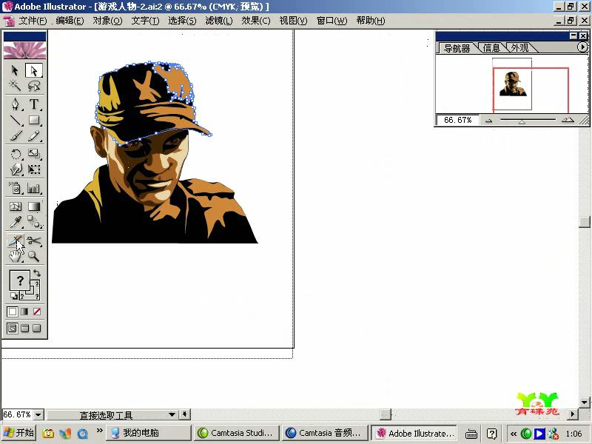
Task: Switch to Standard Screen mode
Action: pyautogui.click(x=12, y=328)
